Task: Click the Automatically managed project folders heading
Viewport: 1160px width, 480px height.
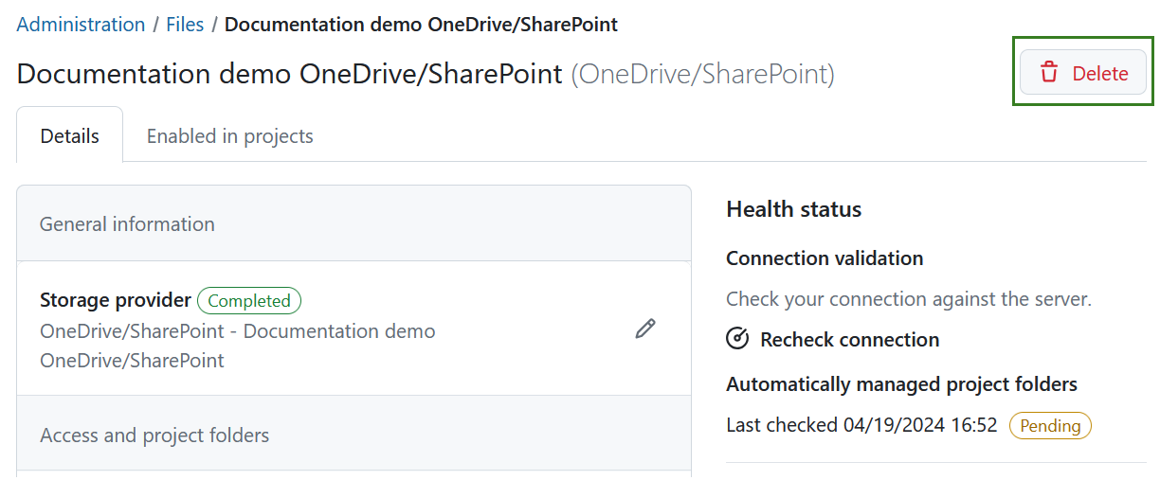Action: 901,384
